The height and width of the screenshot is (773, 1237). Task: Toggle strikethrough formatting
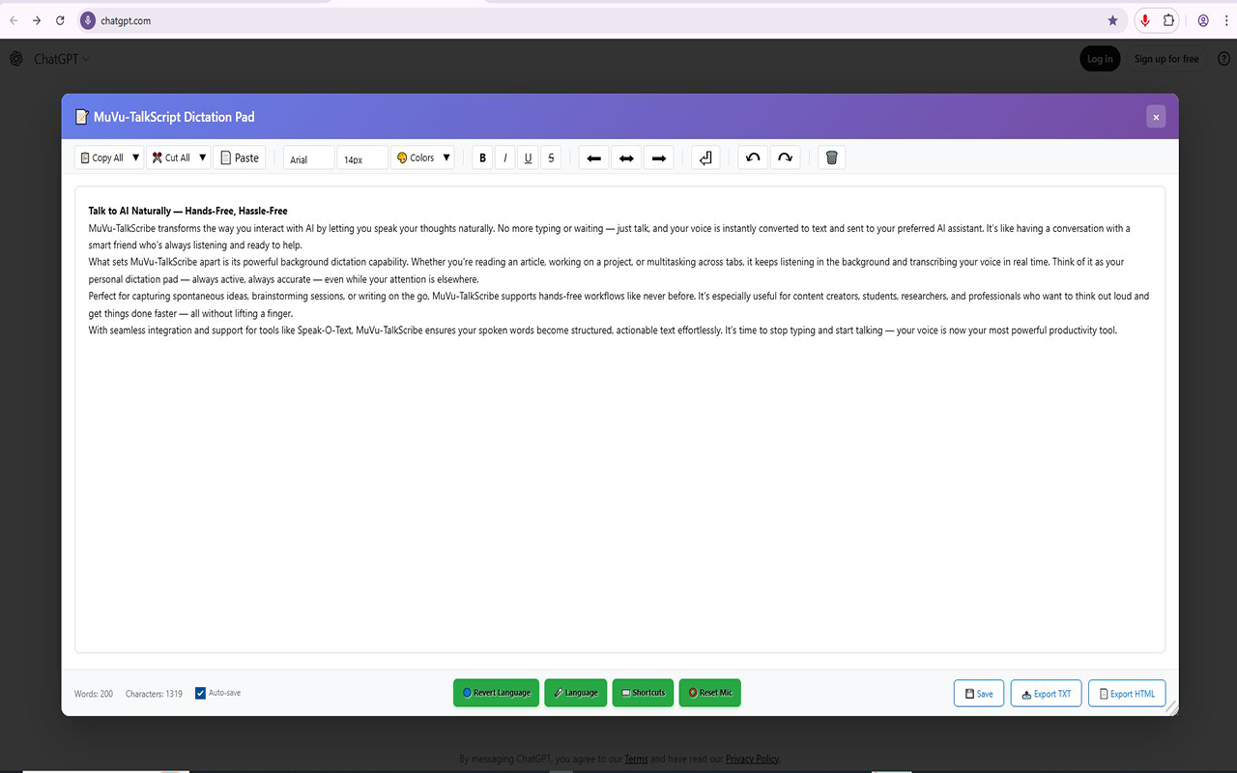[551, 157]
